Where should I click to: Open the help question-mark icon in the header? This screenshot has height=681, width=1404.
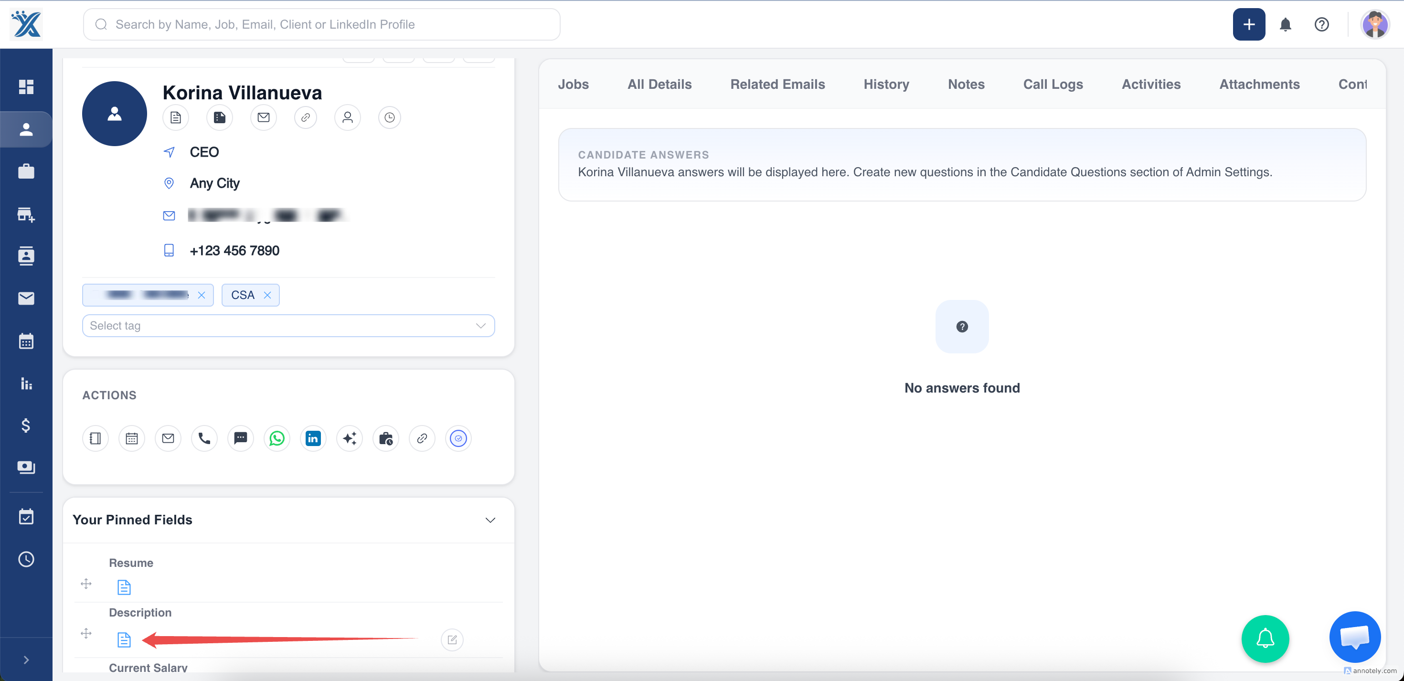pyautogui.click(x=1321, y=24)
